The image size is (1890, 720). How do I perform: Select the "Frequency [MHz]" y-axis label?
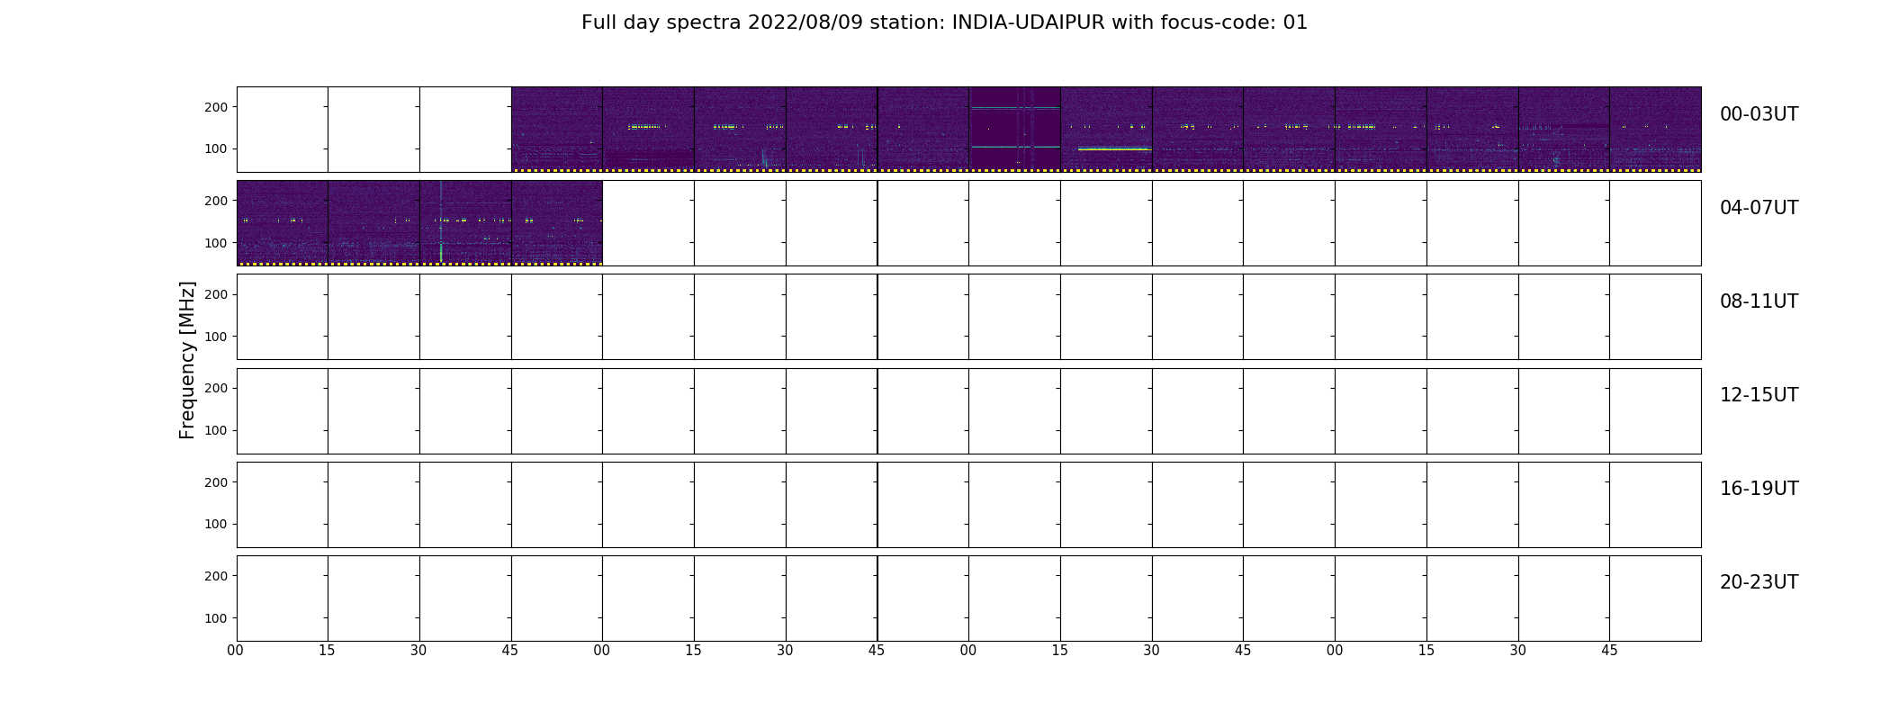(187, 360)
